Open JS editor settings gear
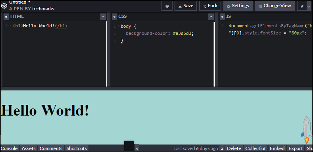Viewport: 313px width, 152px height. [x=222, y=17]
